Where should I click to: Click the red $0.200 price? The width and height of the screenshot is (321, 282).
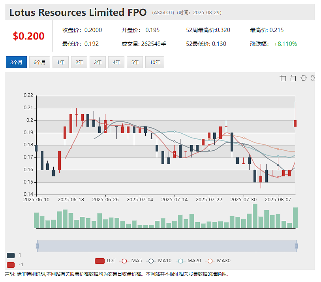pyautogui.click(x=29, y=36)
